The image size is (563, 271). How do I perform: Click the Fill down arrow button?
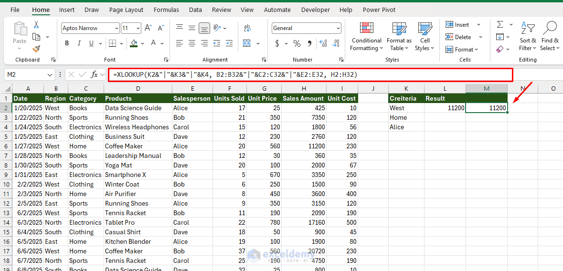click(x=500, y=37)
